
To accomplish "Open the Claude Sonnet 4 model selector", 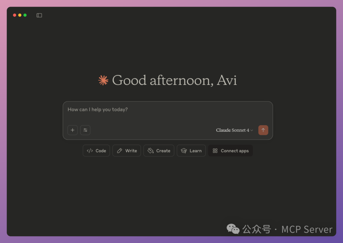I will coord(234,130).
